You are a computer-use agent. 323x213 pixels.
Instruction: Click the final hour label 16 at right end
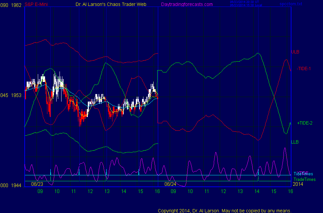click(x=290, y=191)
